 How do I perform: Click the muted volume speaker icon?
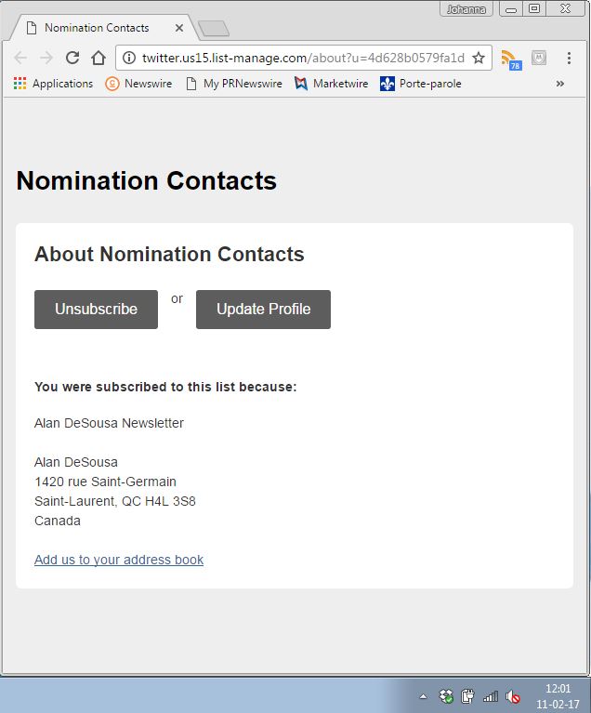click(513, 696)
